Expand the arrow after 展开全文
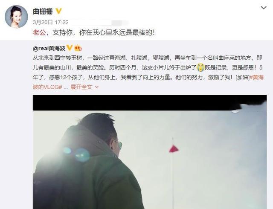This screenshot has width=273, height=209. 96,87
